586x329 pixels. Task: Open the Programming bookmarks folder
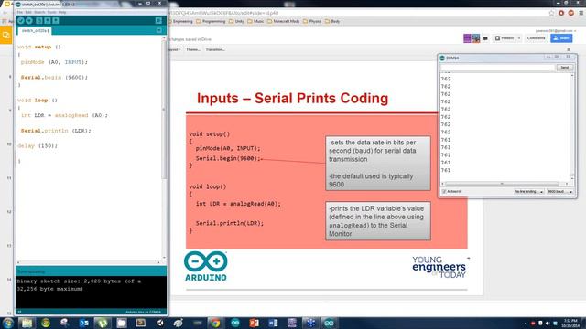pyautogui.click(x=211, y=21)
